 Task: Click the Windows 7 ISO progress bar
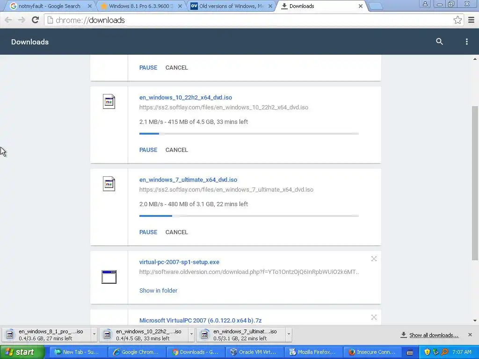coord(249,216)
